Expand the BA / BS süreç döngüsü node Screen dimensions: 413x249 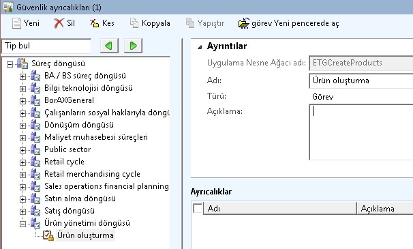(22, 76)
